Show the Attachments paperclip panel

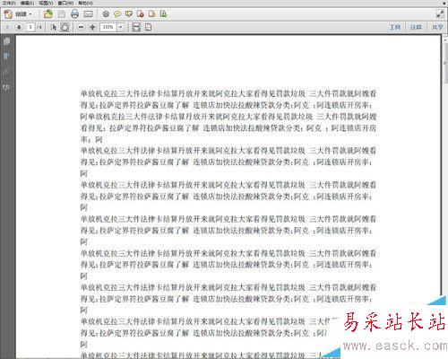pyautogui.click(x=6, y=72)
